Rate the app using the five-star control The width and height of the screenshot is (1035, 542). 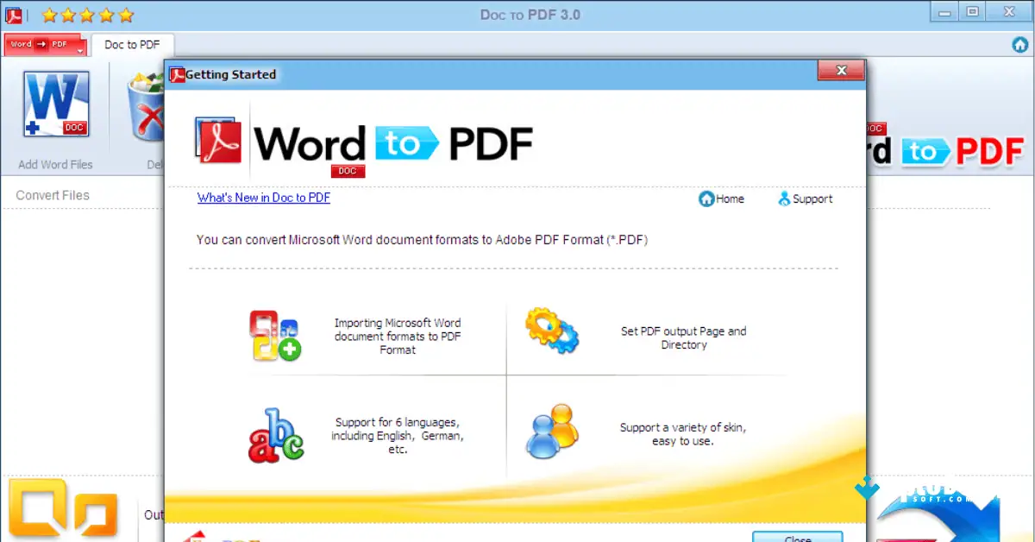pos(86,15)
